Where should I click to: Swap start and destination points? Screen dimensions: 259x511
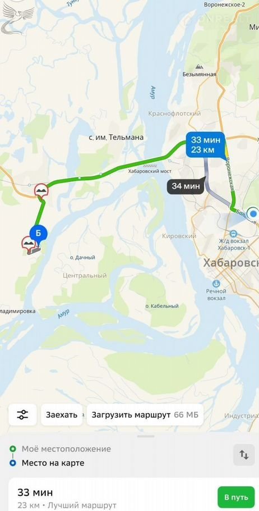[244, 455]
